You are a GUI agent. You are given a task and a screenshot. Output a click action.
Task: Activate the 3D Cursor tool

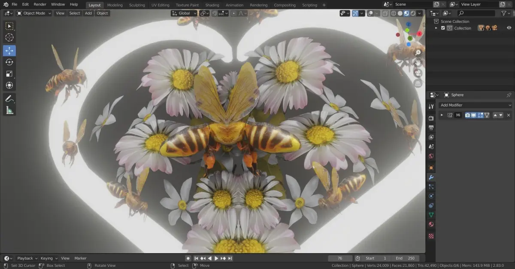click(9, 38)
